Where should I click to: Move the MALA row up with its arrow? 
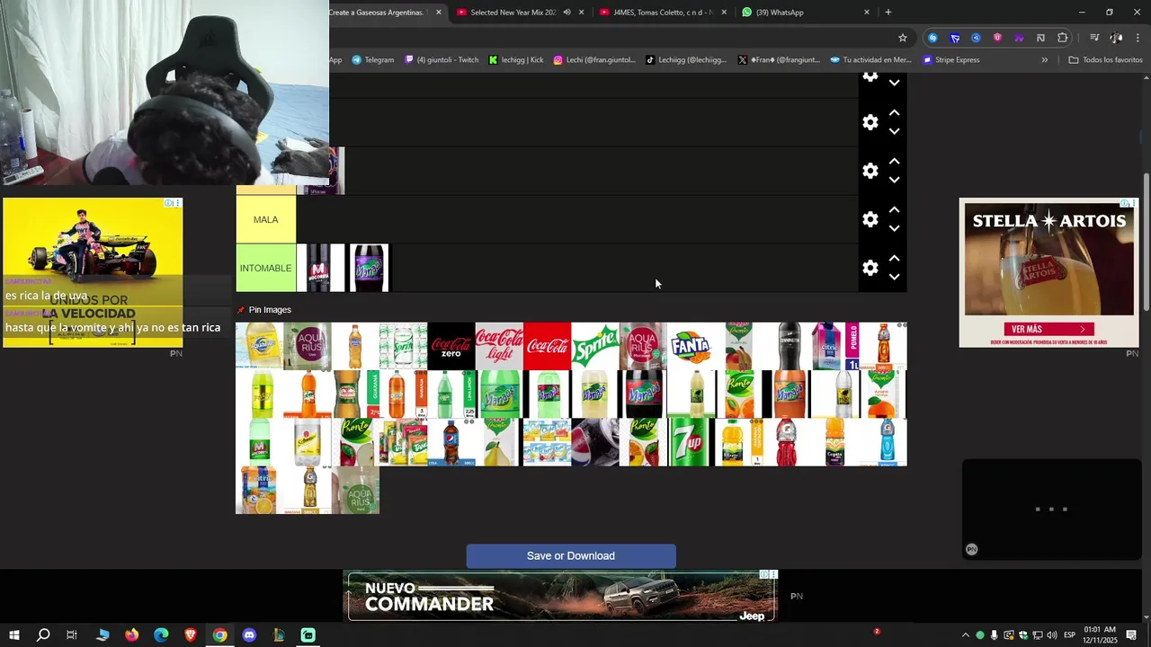(x=894, y=210)
